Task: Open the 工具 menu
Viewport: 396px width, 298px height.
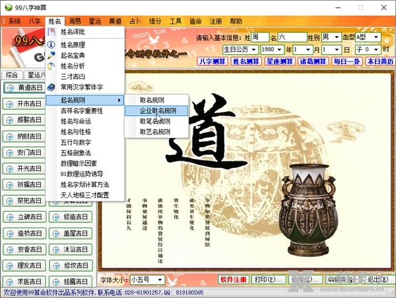Action: [x=176, y=22]
